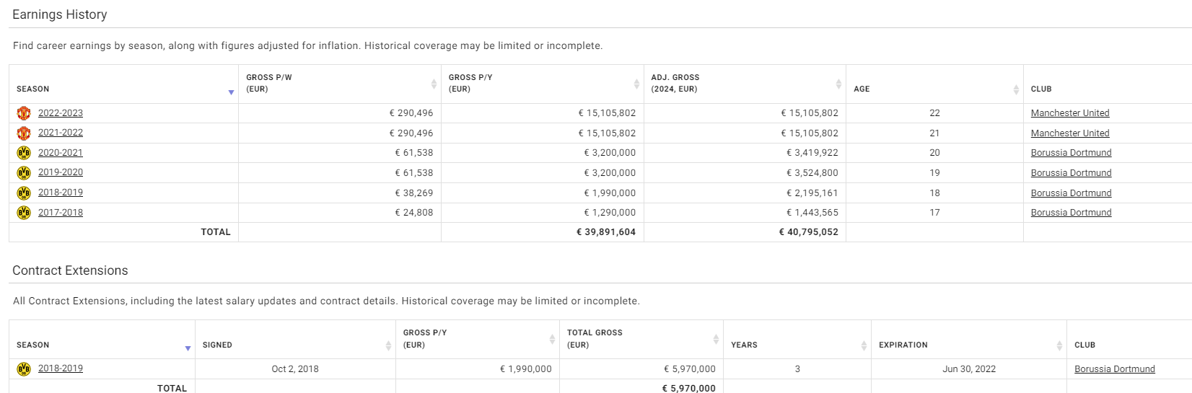Screen dimensions: 1192x393
Task: Sort contract extensions by Years column
Action: click(x=864, y=345)
